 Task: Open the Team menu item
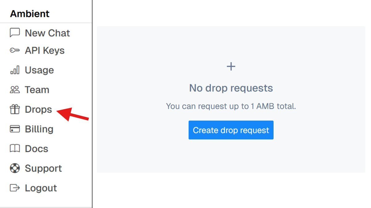pos(37,90)
